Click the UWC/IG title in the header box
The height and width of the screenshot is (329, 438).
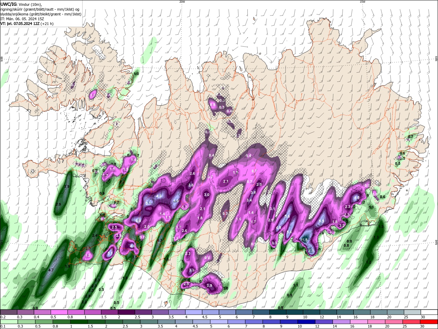tap(8, 4)
